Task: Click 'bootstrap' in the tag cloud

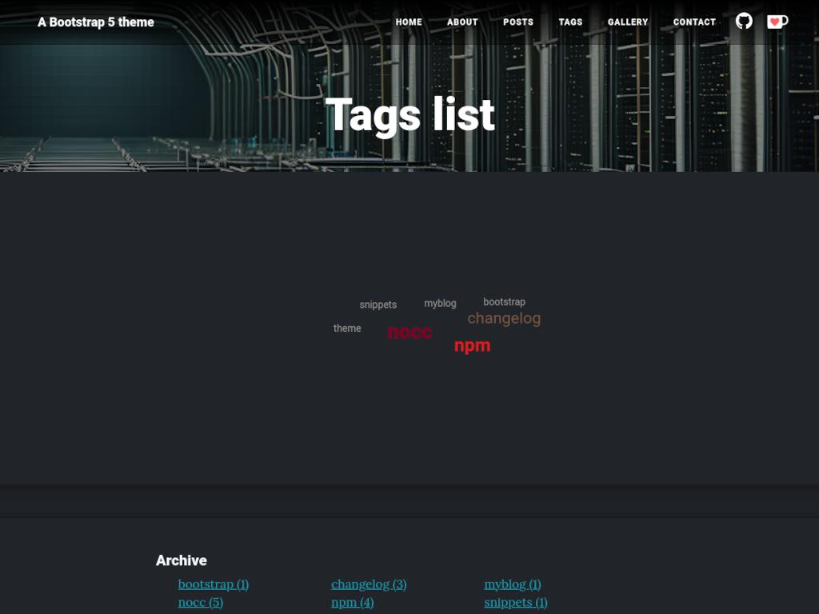Action: click(x=504, y=302)
